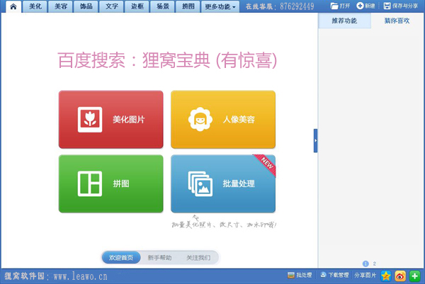425x284 pixels.
Task: Switch to the 饰品 tab
Action: [86, 6]
